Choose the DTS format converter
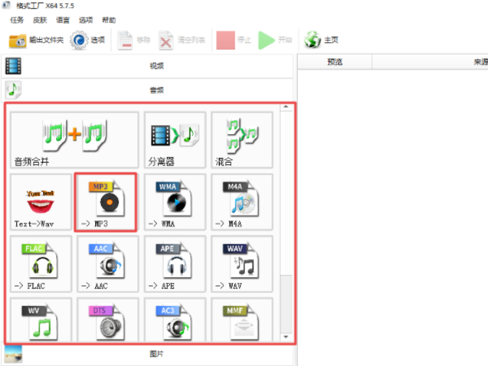 coord(108,320)
